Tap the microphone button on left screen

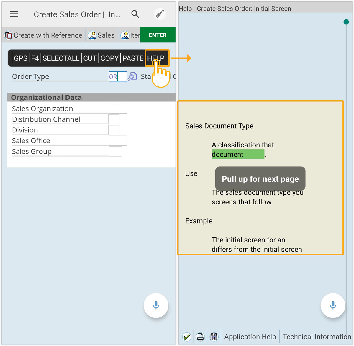click(x=156, y=305)
